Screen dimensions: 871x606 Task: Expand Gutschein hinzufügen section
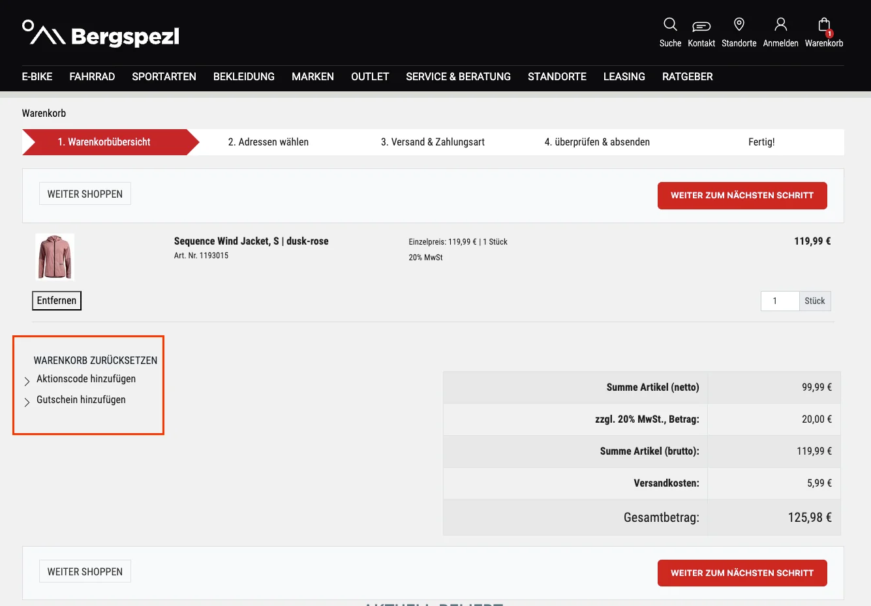point(81,400)
